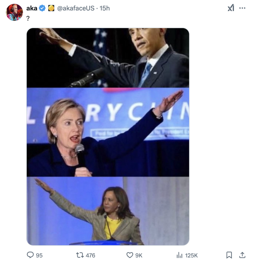Click the blue verified checkmark badge

42,9
